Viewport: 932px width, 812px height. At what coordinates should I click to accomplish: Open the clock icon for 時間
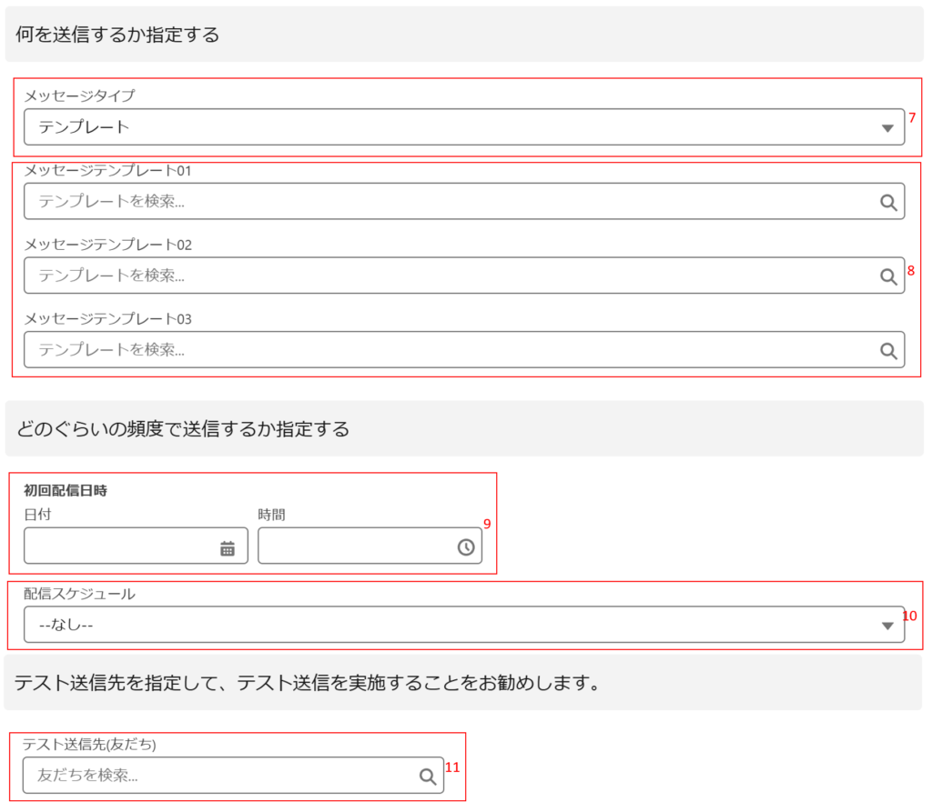point(466,547)
